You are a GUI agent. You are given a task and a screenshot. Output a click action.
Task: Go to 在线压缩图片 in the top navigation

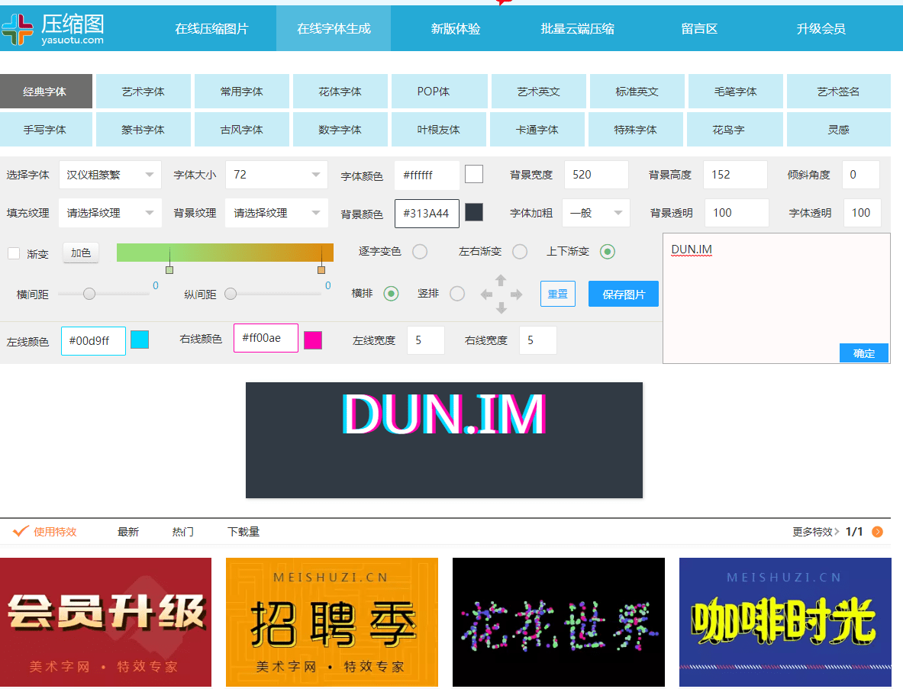point(211,29)
